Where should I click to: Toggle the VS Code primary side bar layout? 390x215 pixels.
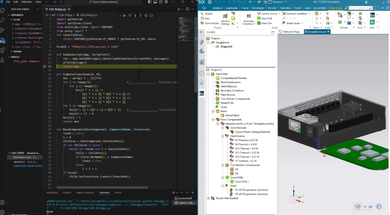pyautogui.click(x=149, y=2)
